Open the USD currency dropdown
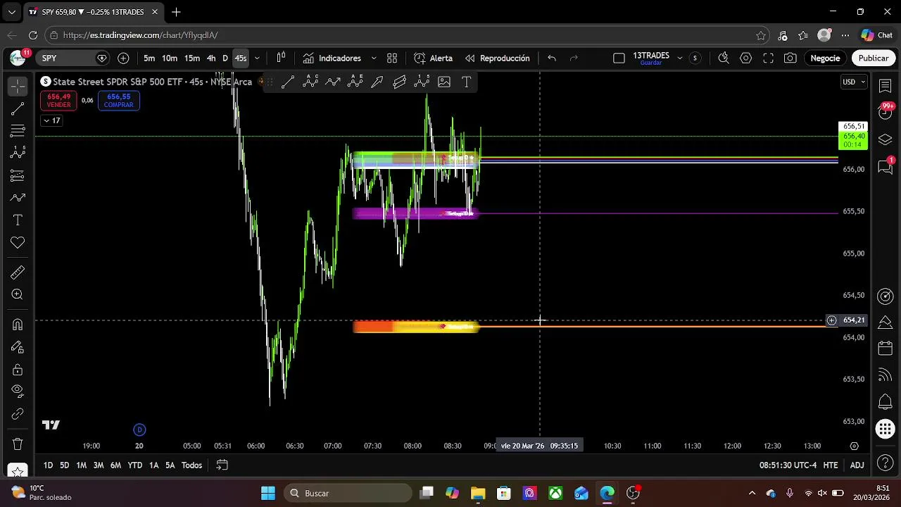Image resolution: width=901 pixels, height=507 pixels. (854, 82)
